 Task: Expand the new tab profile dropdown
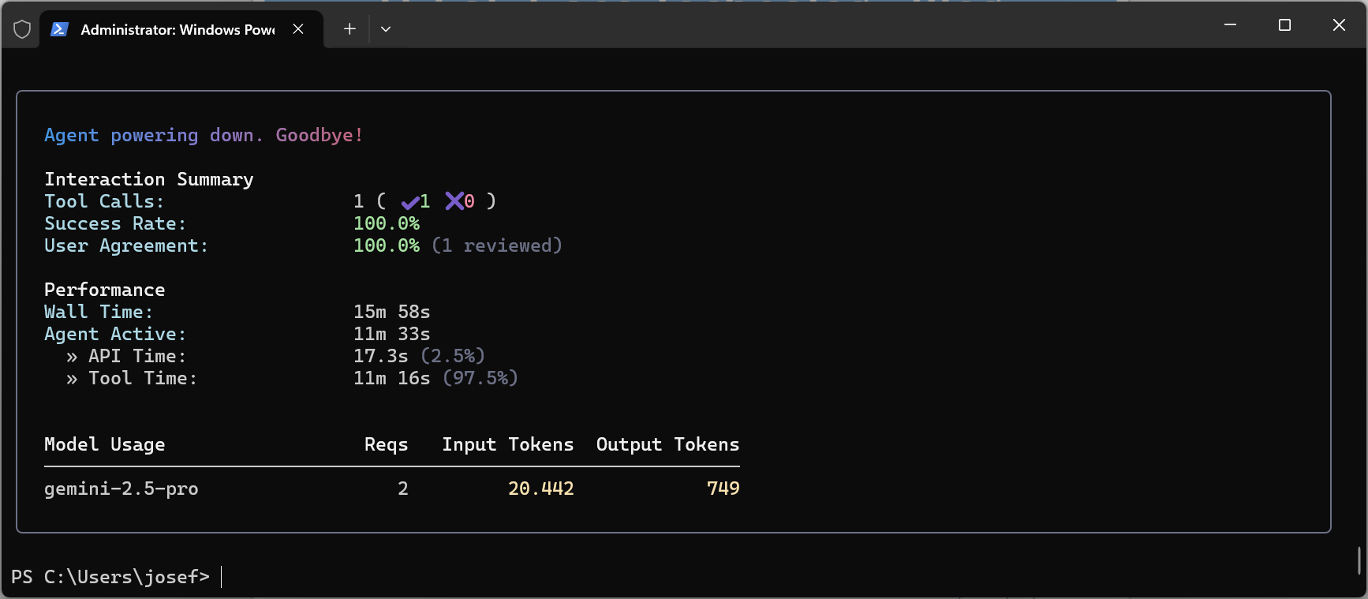(x=386, y=29)
